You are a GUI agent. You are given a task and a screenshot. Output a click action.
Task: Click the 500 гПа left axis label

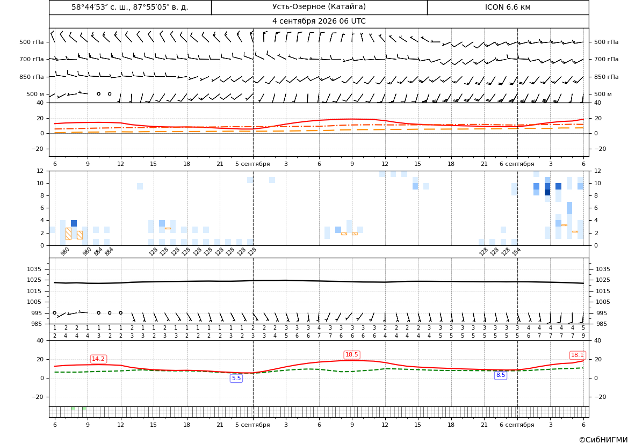coord(31,42)
